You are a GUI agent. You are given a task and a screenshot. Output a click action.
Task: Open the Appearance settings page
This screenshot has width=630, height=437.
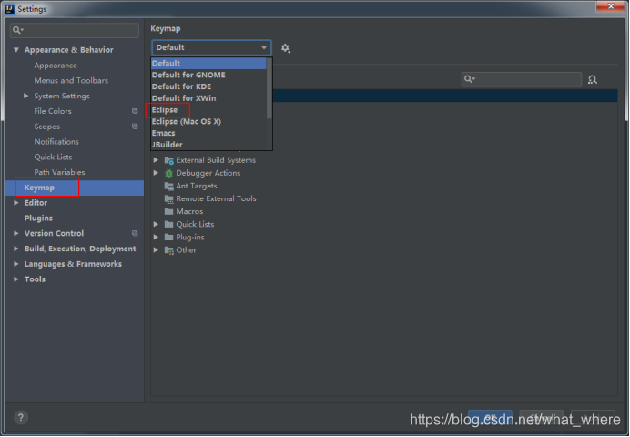click(56, 66)
